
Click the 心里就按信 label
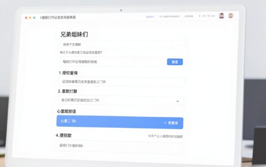tap(66, 111)
